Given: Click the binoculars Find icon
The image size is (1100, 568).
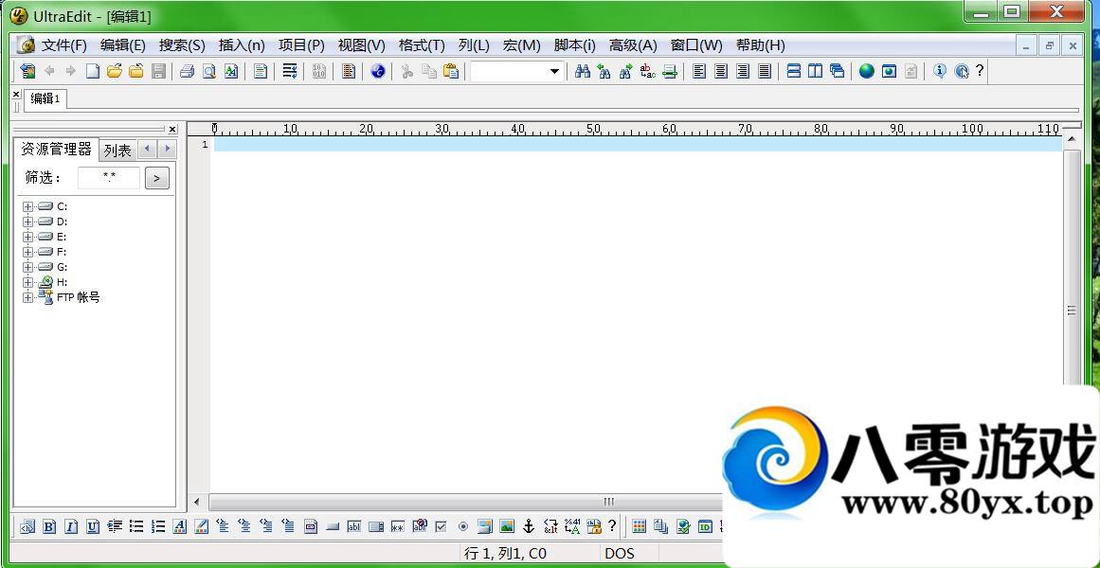Looking at the screenshot, I should pos(583,71).
